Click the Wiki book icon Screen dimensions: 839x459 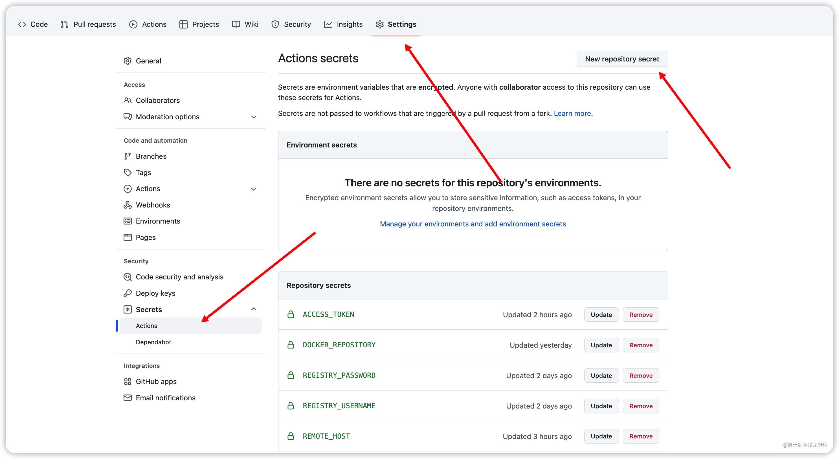[x=236, y=25]
